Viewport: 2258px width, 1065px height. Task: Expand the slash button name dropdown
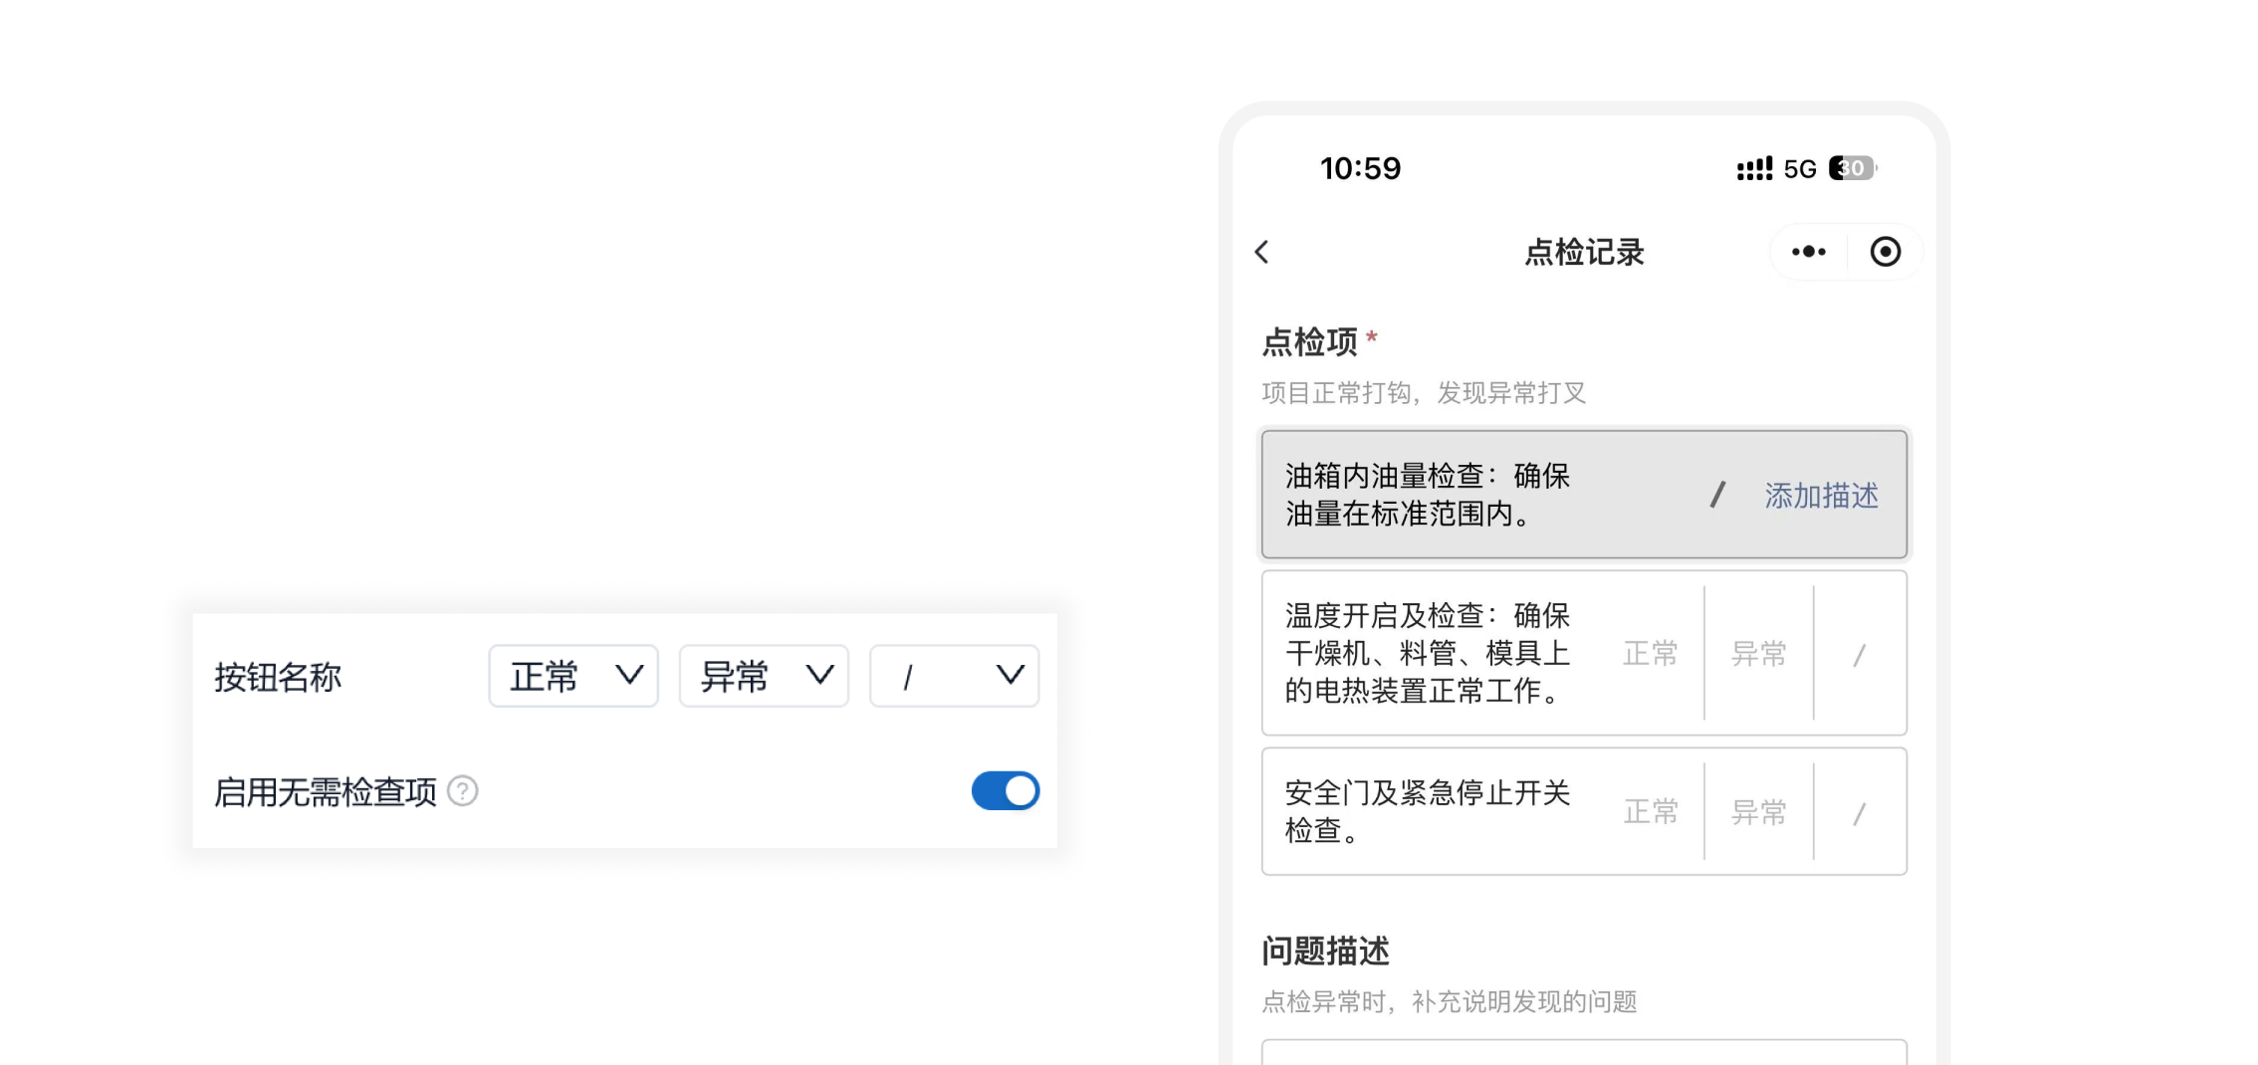pyautogui.click(x=954, y=677)
